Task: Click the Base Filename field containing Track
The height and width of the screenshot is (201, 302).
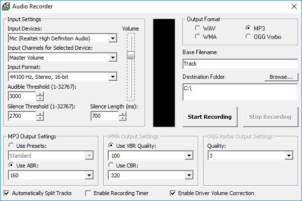Action: [x=240, y=64]
